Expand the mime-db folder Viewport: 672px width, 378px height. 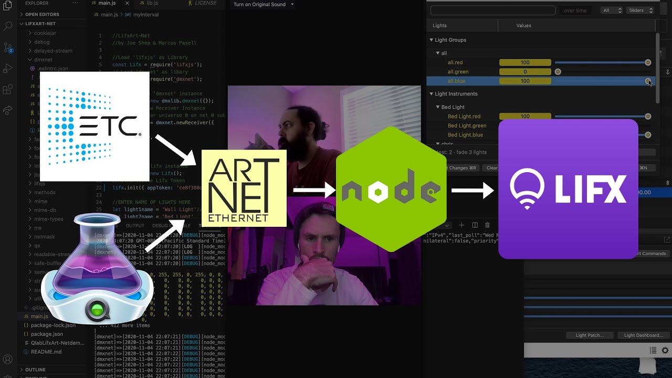(44, 211)
